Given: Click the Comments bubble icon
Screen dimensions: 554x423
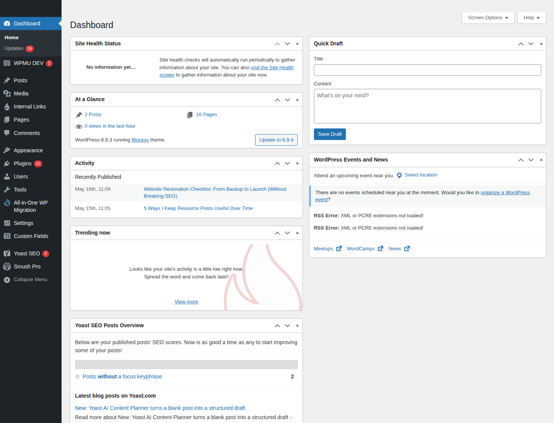Looking at the screenshot, I should (x=7, y=133).
